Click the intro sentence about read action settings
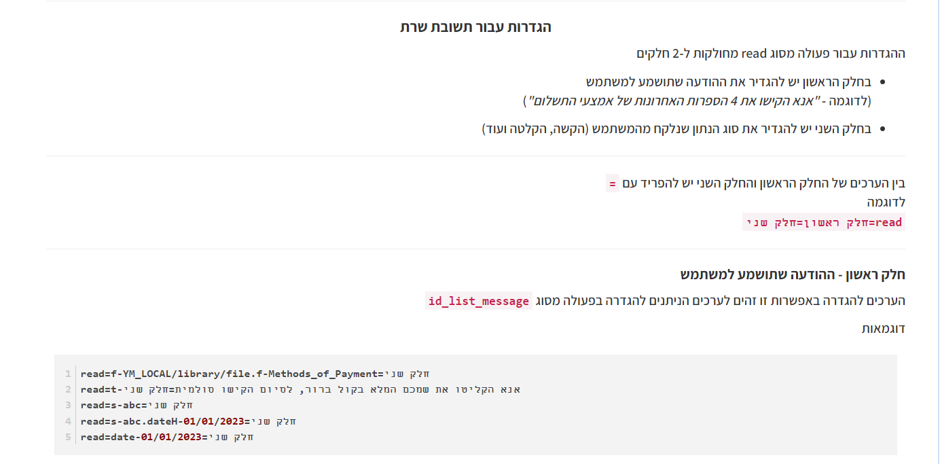The width and height of the screenshot is (940, 464). pos(770,53)
